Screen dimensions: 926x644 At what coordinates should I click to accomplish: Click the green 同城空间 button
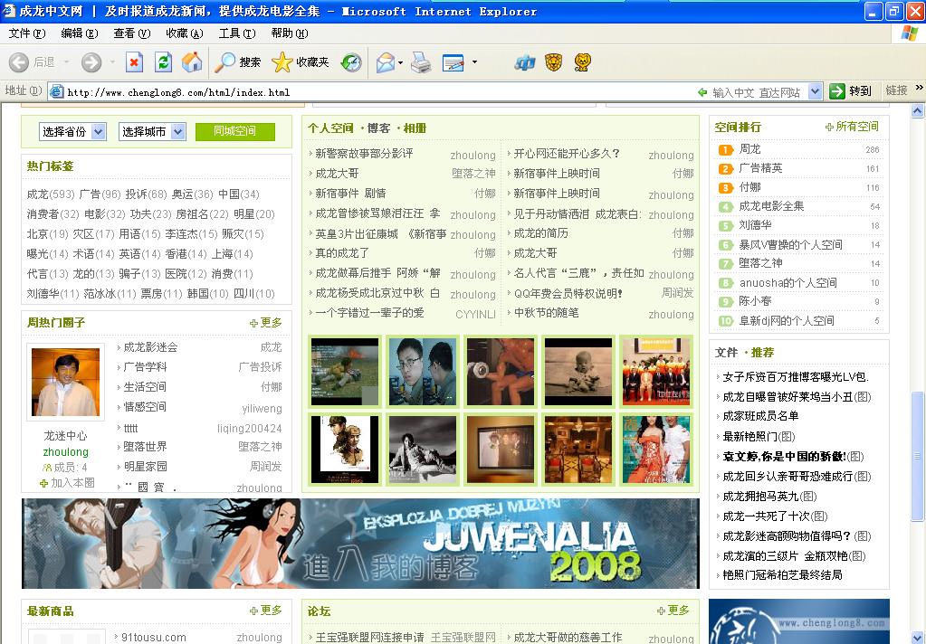235,131
